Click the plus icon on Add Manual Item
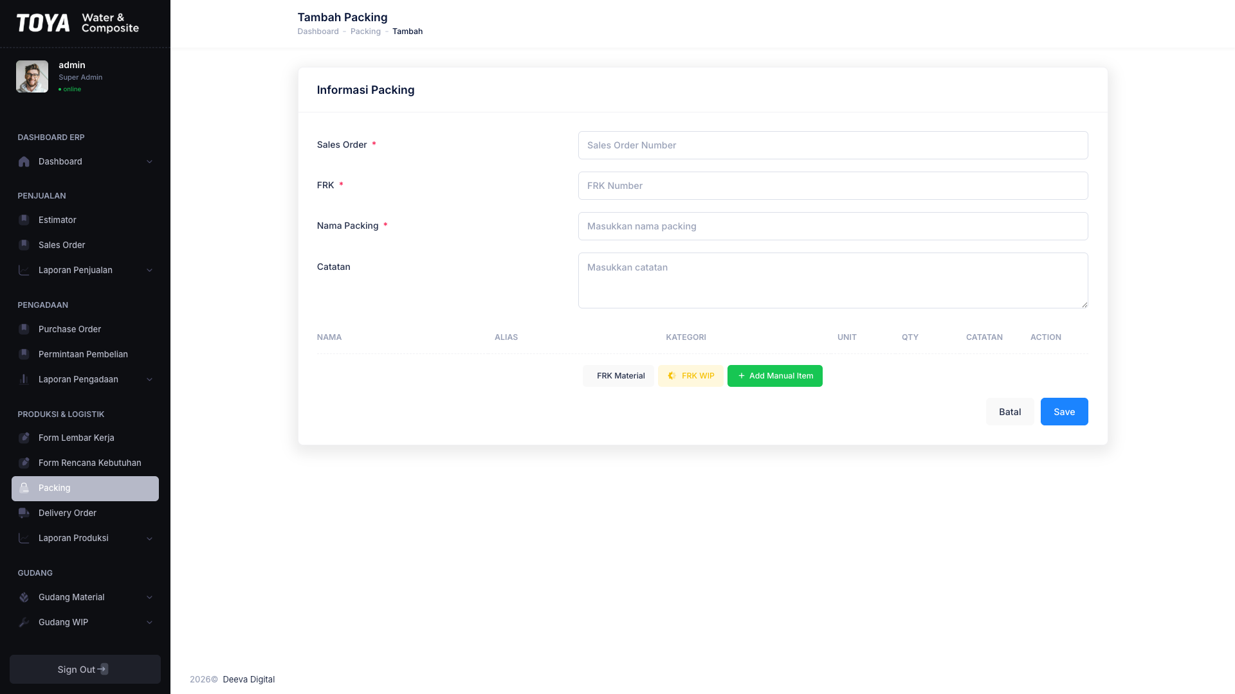1235x694 pixels. (741, 376)
